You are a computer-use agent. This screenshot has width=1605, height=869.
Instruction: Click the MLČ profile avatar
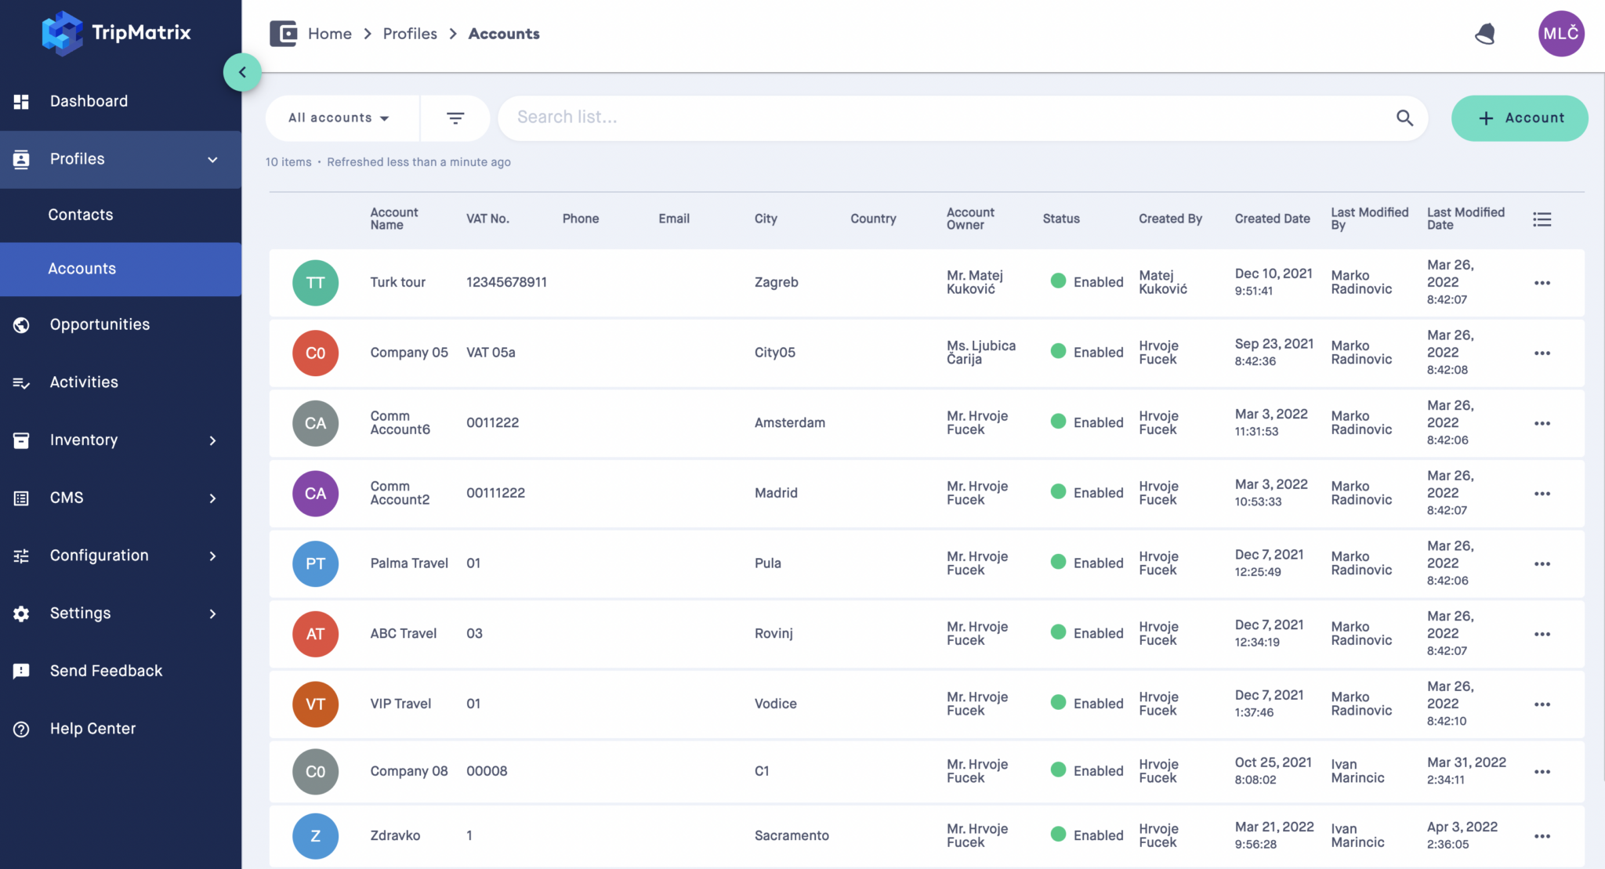click(1561, 34)
